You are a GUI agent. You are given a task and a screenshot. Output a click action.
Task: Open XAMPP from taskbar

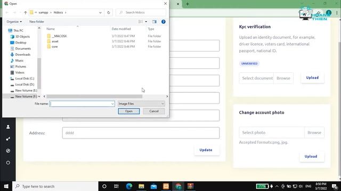pos(166,186)
